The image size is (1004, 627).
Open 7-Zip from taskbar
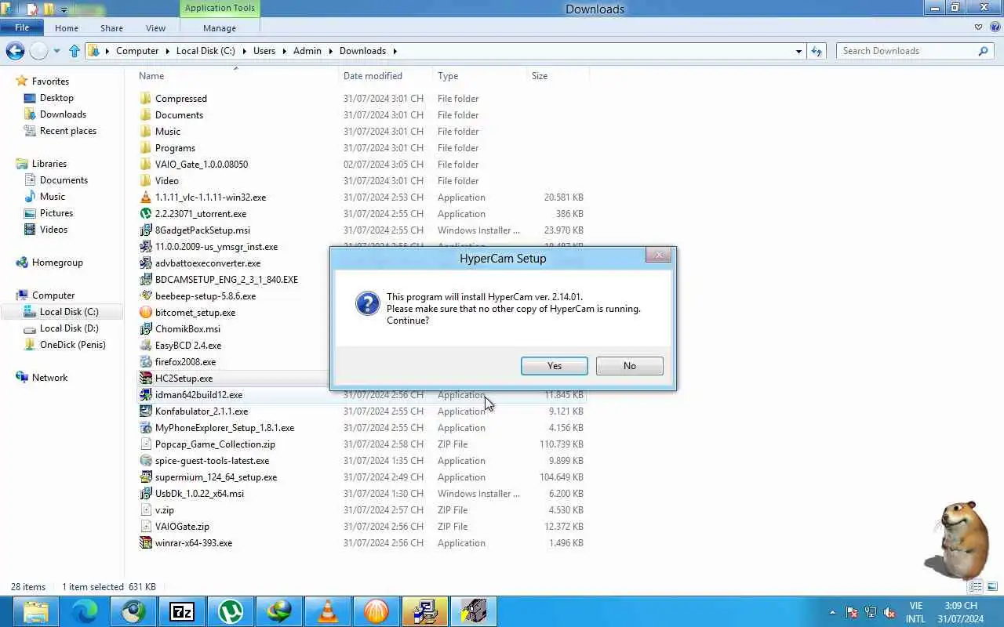coord(182,611)
